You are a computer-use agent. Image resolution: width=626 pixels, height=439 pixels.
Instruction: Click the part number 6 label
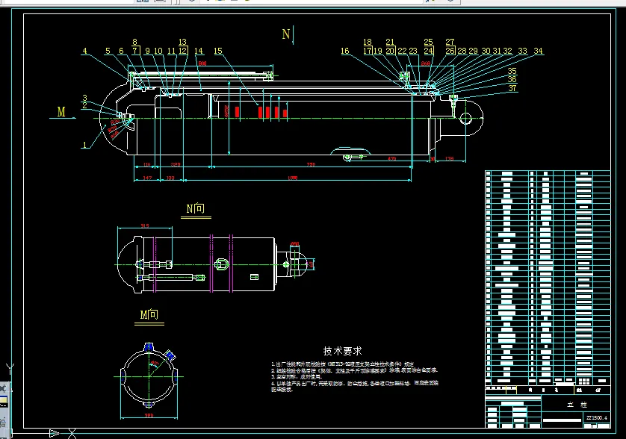[121, 51]
